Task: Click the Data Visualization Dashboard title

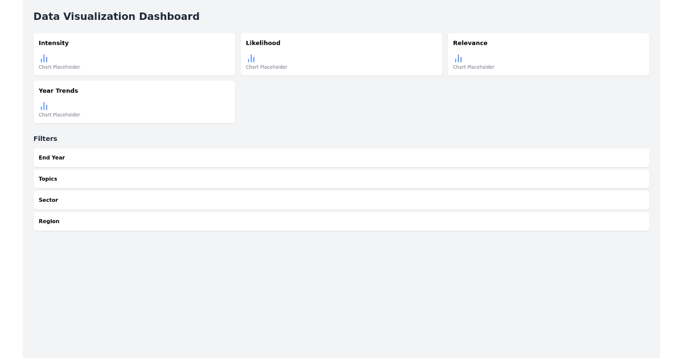Action: pos(116,16)
